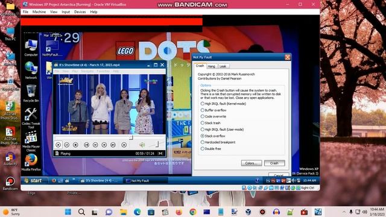386x217 pixels.
Task: Select the High IRQL fault (Kernel-mode) option
Action: [x=203, y=104]
